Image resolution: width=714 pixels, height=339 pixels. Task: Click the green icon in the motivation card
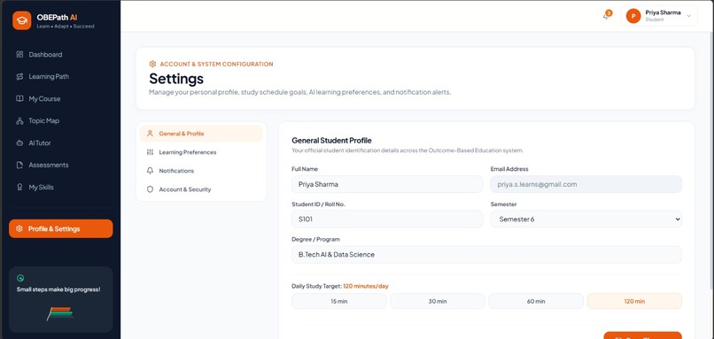point(20,278)
